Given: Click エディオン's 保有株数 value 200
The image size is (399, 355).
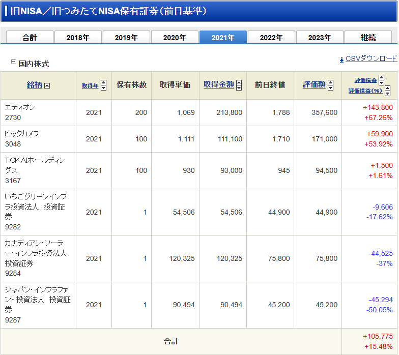Looking at the screenshot, I should 141,112.
